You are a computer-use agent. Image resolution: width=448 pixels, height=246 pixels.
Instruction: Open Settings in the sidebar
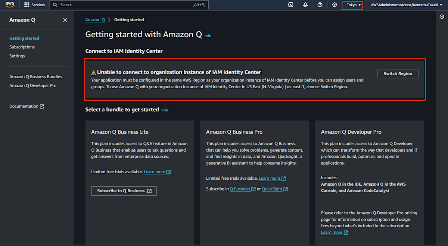(17, 56)
